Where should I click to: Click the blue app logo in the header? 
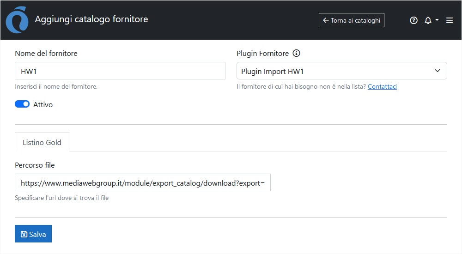pyautogui.click(x=17, y=20)
